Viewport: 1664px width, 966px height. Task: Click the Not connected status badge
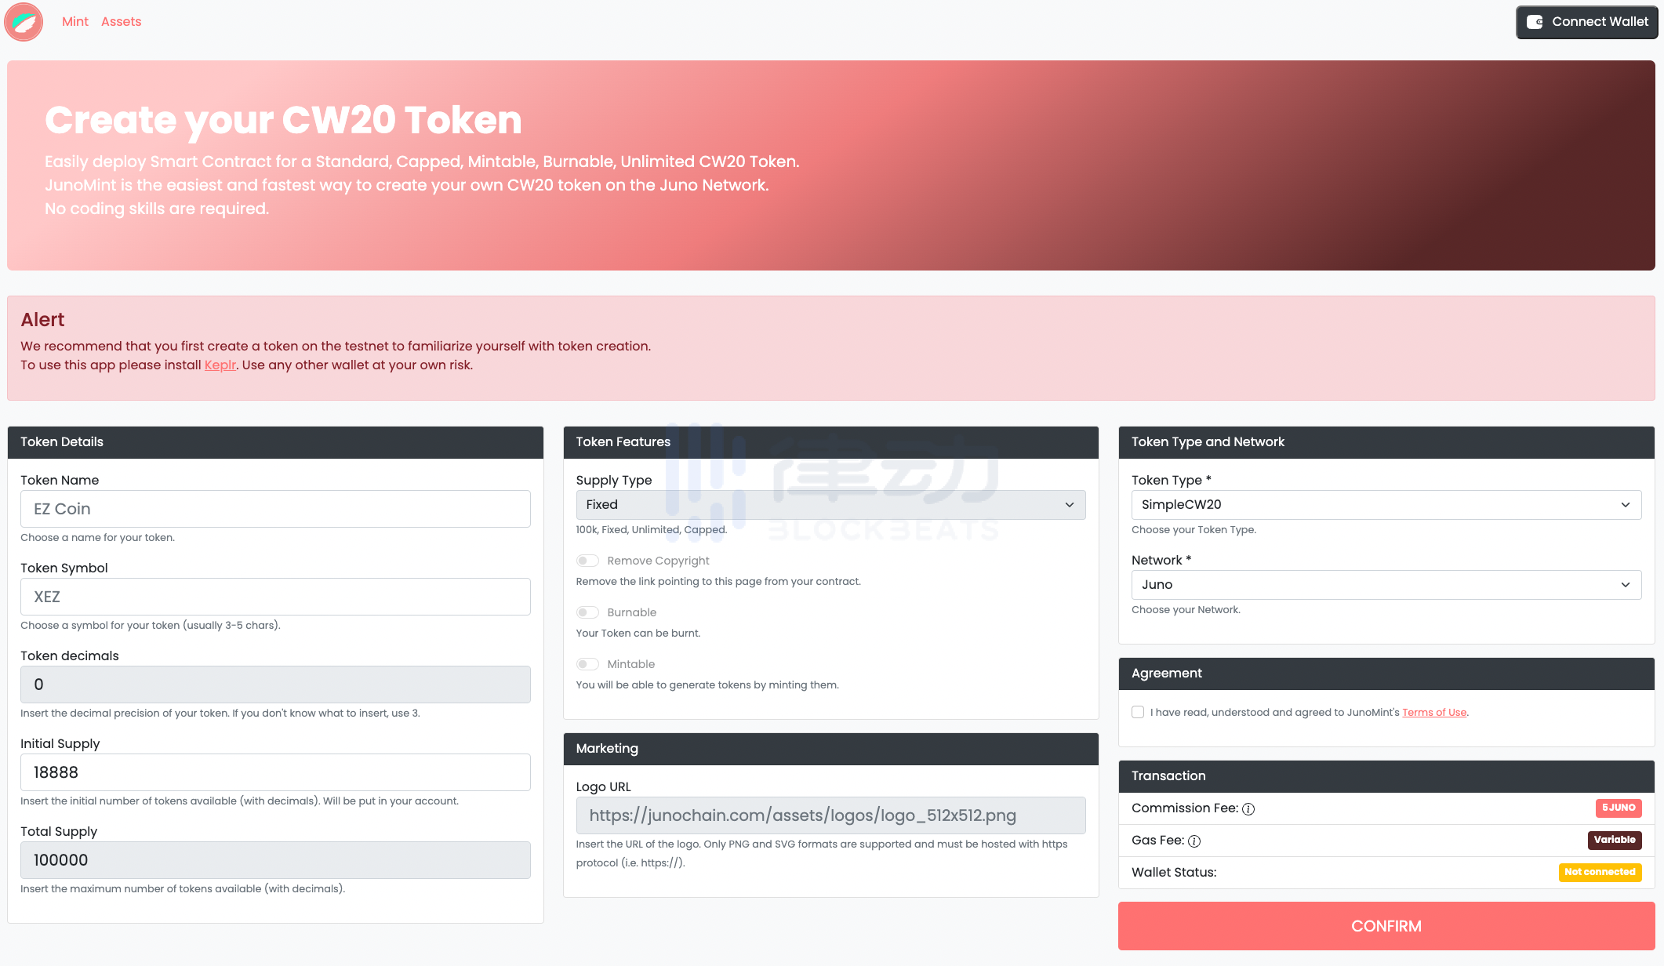(1600, 872)
